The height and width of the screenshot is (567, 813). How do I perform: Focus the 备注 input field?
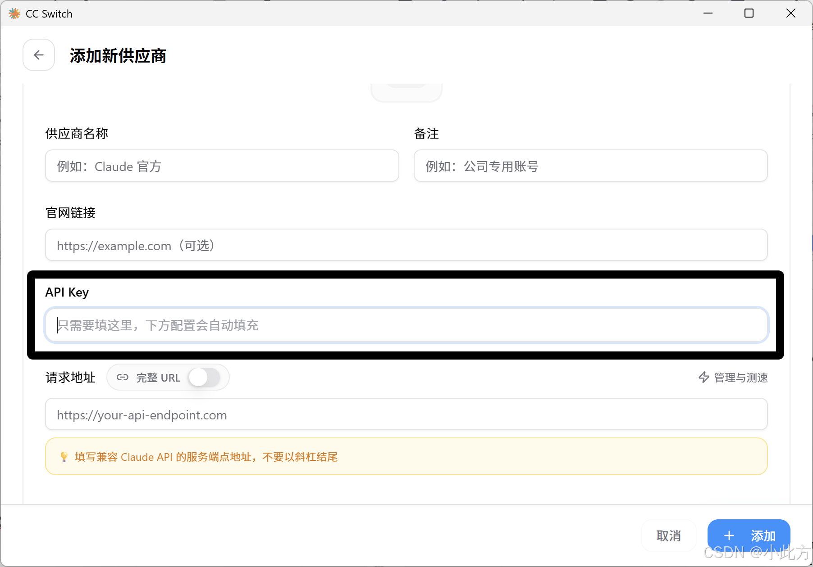(x=591, y=166)
